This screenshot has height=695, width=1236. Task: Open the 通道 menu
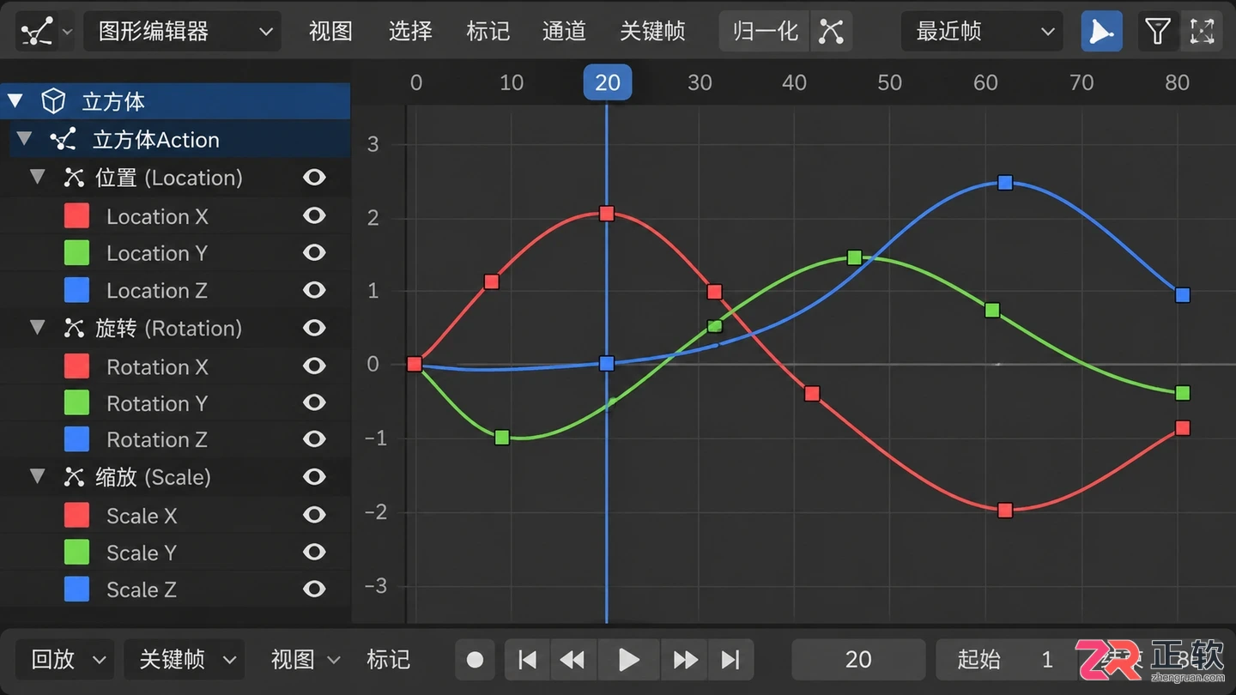pos(564,32)
